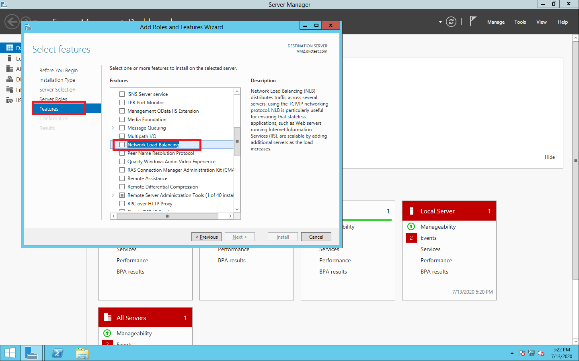The width and height of the screenshot is (579, 361).
Task: Check the LPR Port Monitor checkbox
Action: coord(122,102)
